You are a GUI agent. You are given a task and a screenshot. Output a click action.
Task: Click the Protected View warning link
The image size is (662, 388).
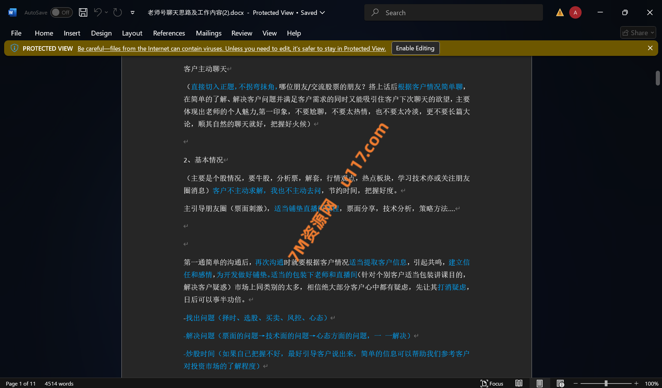tap(231, 49)
